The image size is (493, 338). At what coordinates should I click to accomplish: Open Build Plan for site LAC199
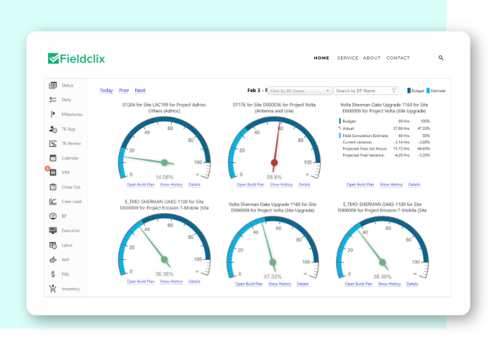139,185
